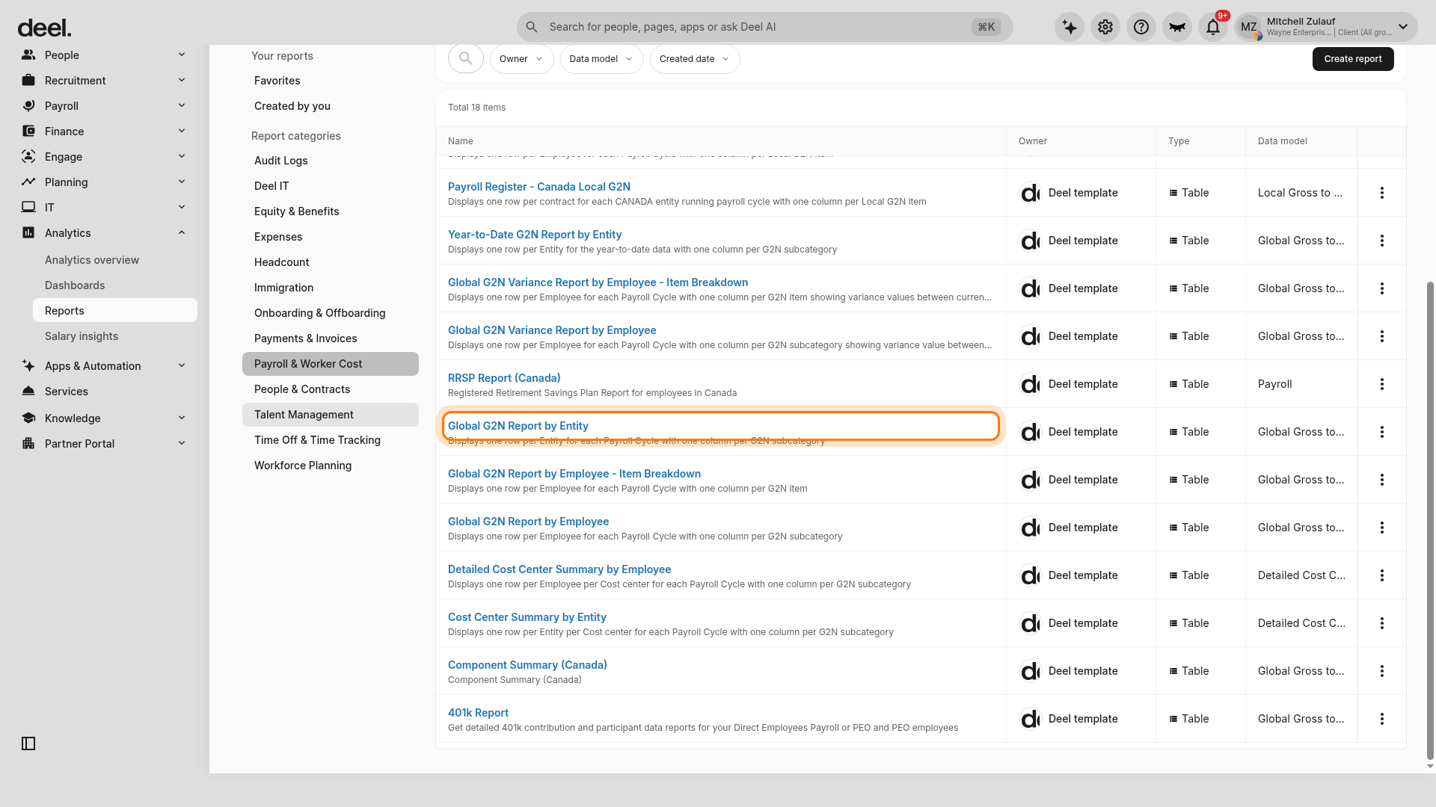Open more options for Component Summary (Canada)
Screen dimensions: 1436x807
[1382, 671]
